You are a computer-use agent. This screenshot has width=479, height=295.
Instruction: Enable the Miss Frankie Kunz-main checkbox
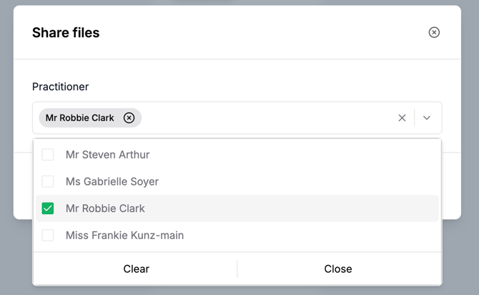tap(48, 236)
